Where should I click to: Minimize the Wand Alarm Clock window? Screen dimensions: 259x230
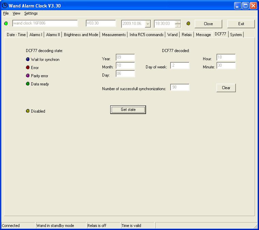click(x=237, y=5)
